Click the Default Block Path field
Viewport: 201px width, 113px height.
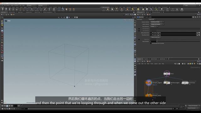click(173, 33)
